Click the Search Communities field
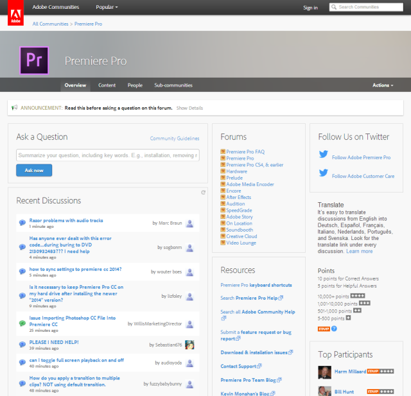Image resolution: width=411 pixels, height=396 pixels. tap(366, 7)
